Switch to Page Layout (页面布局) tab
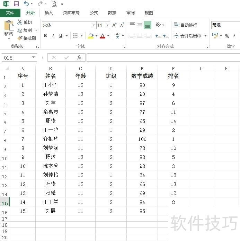This screenshot has height=241, width=240. point(71,13)
